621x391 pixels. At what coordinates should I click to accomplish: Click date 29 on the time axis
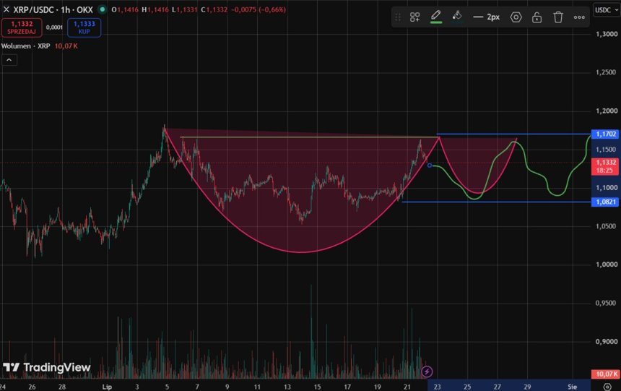[527, 387]
